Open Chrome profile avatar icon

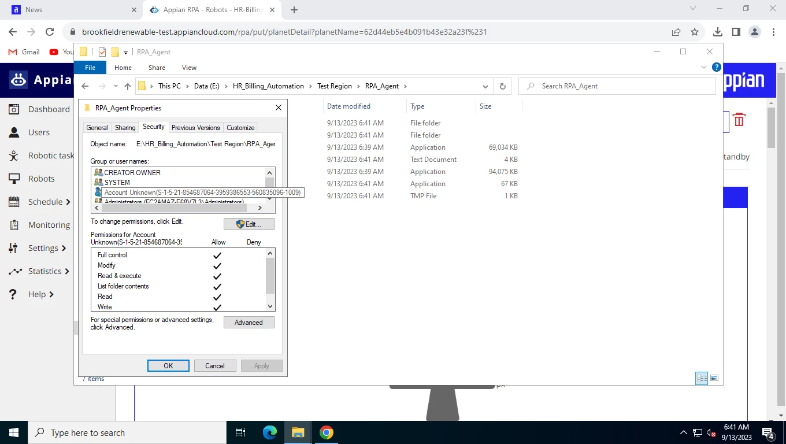coord(754,32)
